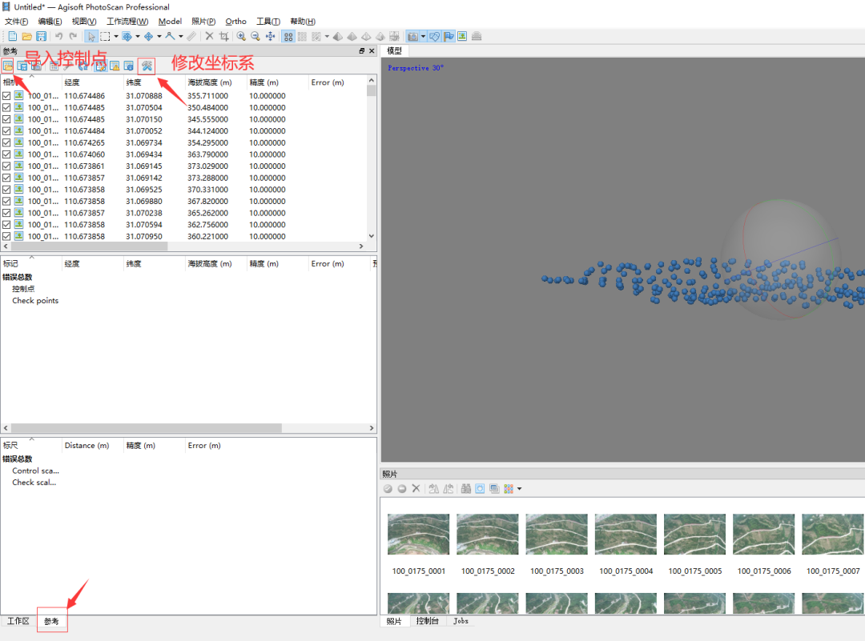Click Delete selection X icon in main toolbar

click(210, 36)
